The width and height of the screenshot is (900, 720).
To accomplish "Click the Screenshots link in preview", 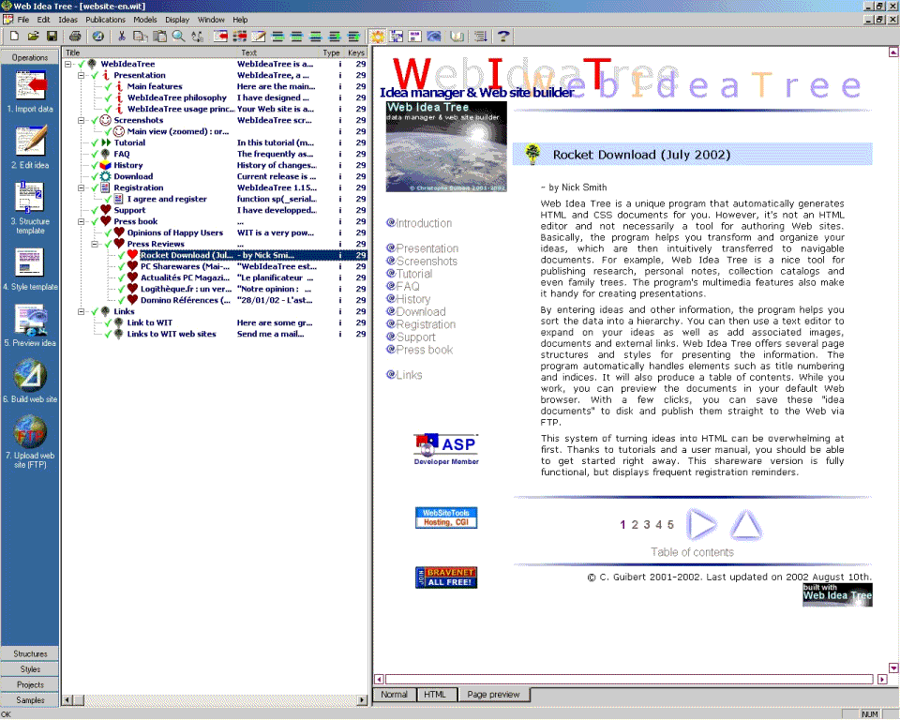I will pos(427,262).
